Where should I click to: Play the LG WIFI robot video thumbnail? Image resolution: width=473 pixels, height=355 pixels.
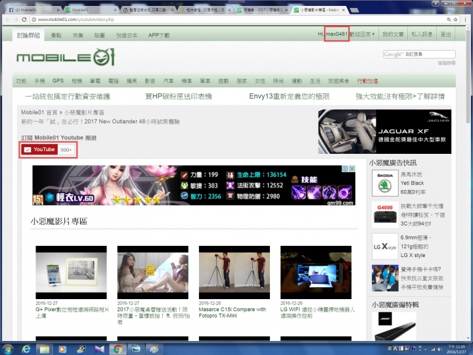click(x=316, y=272)
